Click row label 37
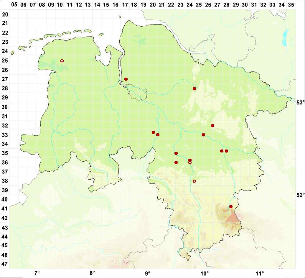 (x=5, y=172)
